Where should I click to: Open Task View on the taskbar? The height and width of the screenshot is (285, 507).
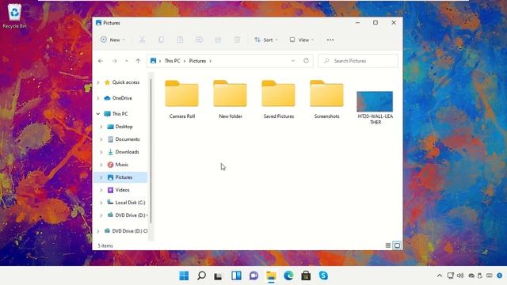(219, 276)
